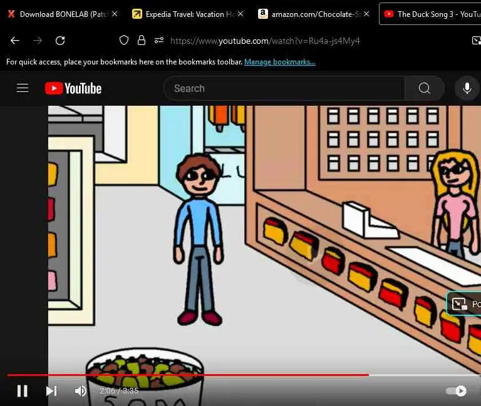
Task: Click the YouTube URL in address bar
Action: pos(265,41)
